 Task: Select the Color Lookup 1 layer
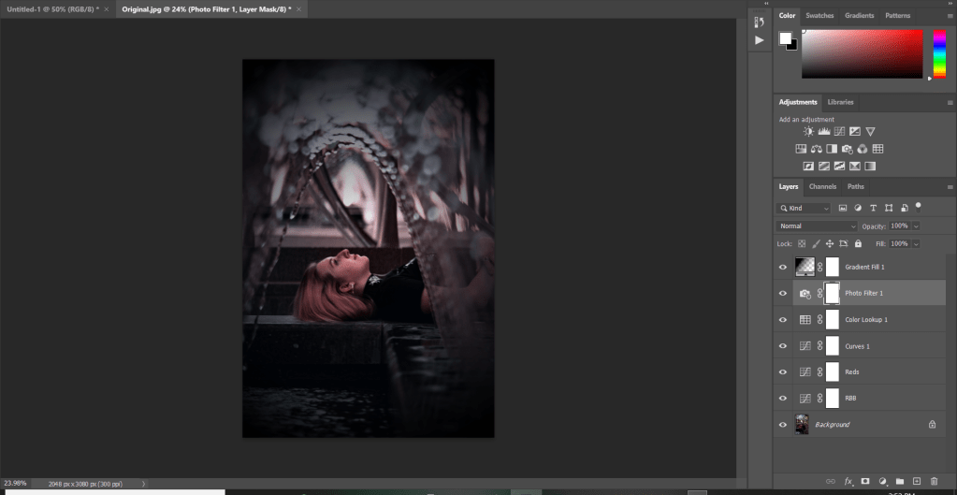(865, 319)
